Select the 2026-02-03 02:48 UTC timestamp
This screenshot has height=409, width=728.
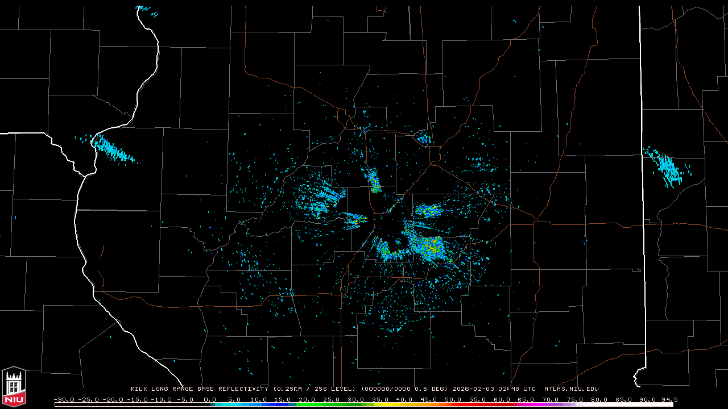494,389
